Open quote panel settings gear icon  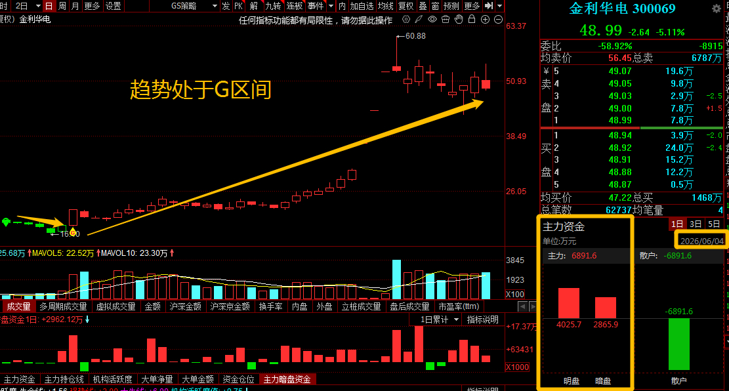pyautogui.click(x=717, y=9)
